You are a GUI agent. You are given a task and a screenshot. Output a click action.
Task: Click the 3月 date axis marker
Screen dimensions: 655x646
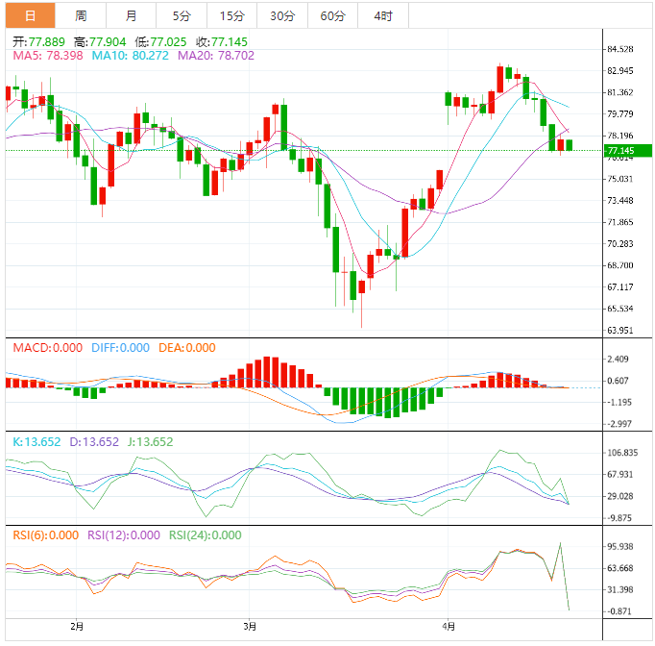pos(250,624)
